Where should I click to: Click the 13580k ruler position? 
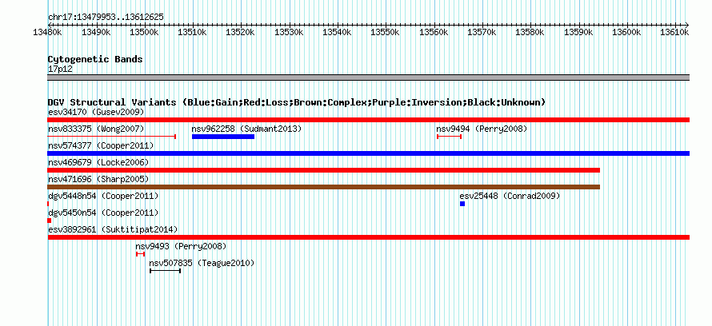(530, 32)
